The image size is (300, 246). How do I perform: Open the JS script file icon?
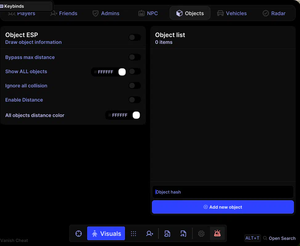(183, 234)
